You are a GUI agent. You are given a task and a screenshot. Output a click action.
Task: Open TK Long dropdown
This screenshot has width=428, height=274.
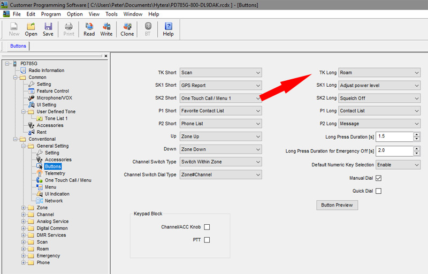pos(379,73)
